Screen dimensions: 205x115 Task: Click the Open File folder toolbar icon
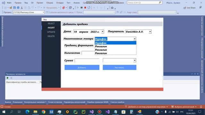point(11,8)
